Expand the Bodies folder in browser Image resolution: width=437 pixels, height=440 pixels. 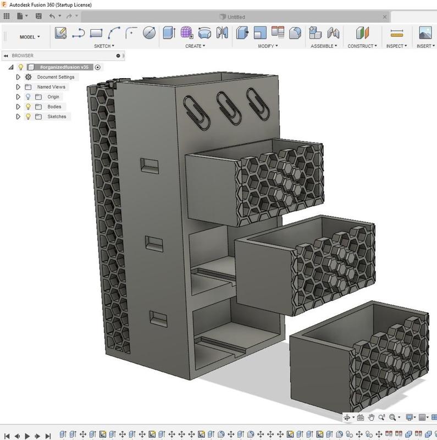(18, 107)
